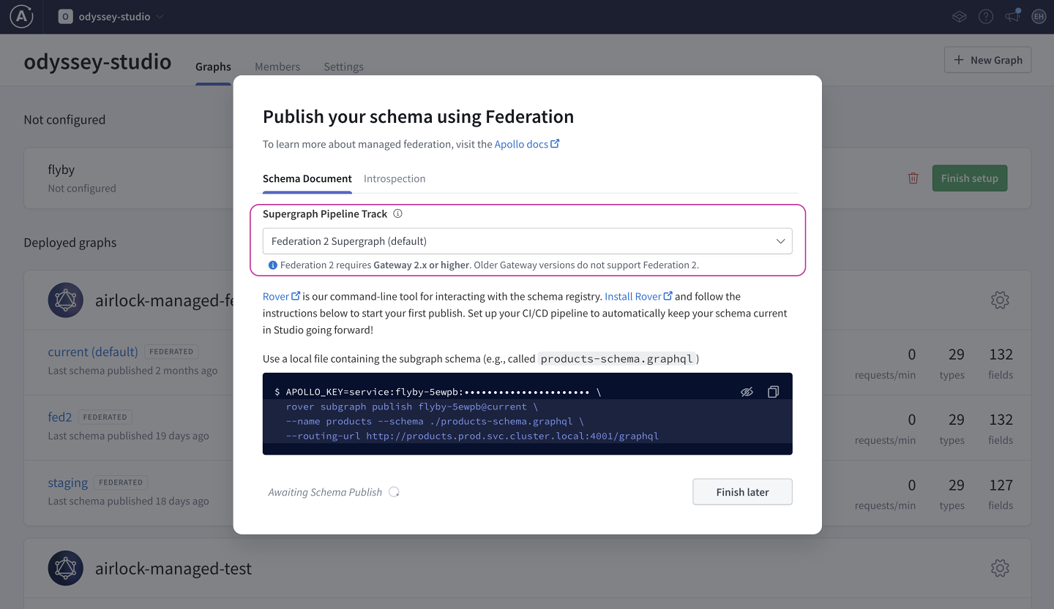
Task: Click the airlock-managed-test graph icon
Action: pos(66,568)
